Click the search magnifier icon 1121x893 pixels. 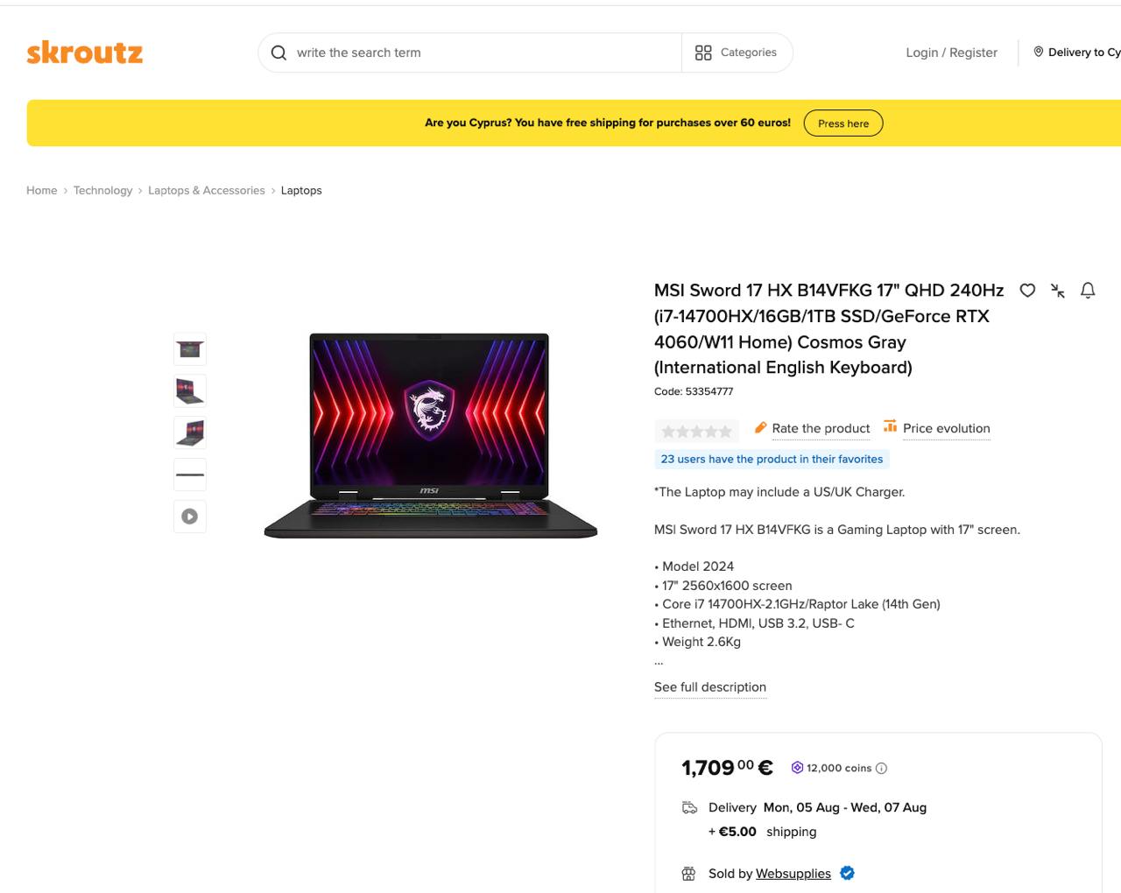pyautogui.click(x=278, y=53)
